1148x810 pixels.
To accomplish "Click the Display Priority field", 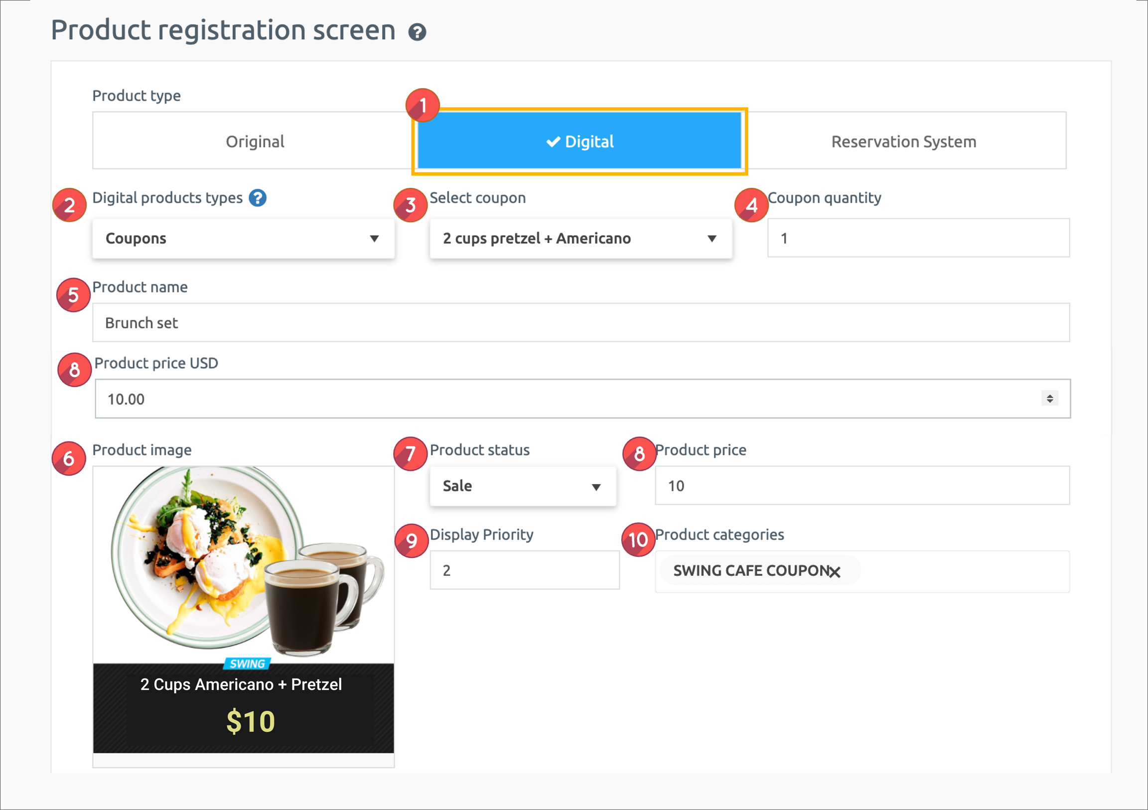I will click(x=524, y=570).
